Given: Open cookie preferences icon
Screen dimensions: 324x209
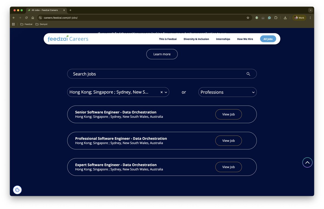Looking at the screenshot, I should [x=17, y=190].
